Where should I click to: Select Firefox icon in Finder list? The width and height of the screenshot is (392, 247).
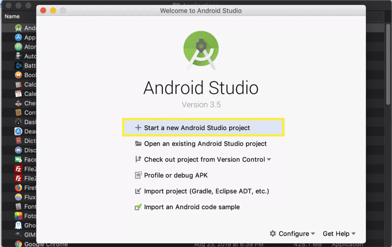tap(18, 188)
